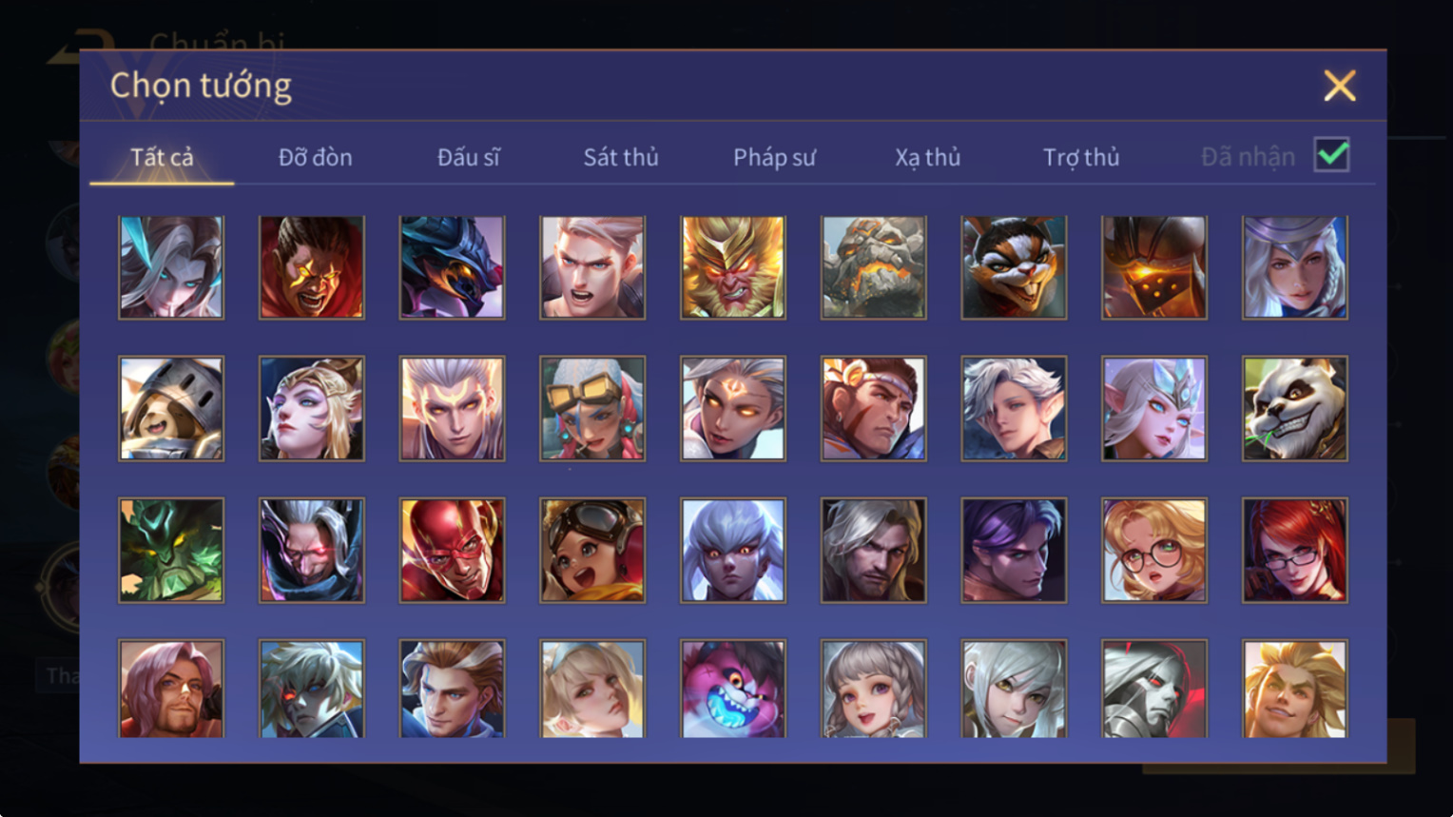Select the pink grinning cat monster hero
1453x817 pixels.
732,690
